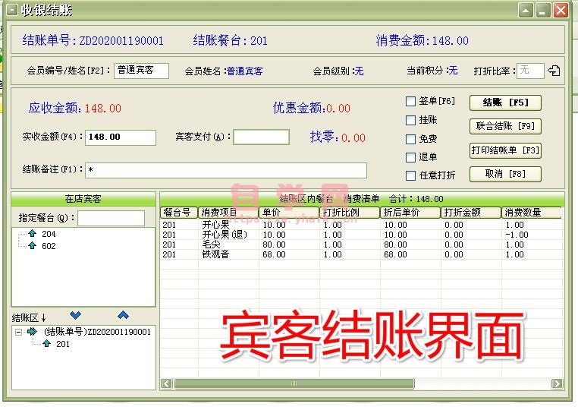This screenshot has width=578, height=407.
Task: Focus the 结账备注 remarks input field
Action: 226,170
